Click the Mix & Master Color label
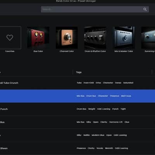 click(124, 51)
